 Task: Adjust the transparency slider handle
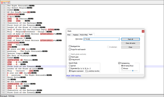click(133, 71)
